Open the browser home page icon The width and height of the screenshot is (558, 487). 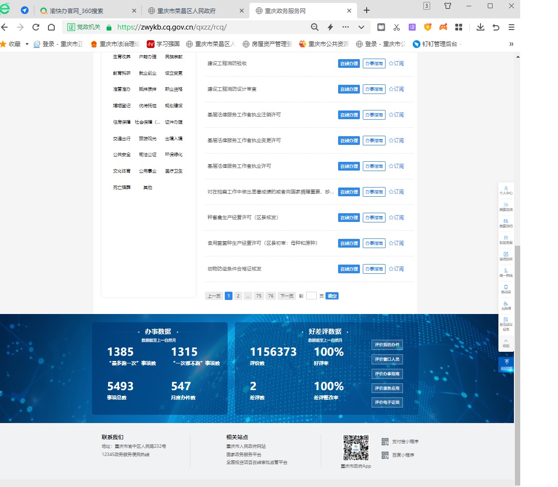51,27
